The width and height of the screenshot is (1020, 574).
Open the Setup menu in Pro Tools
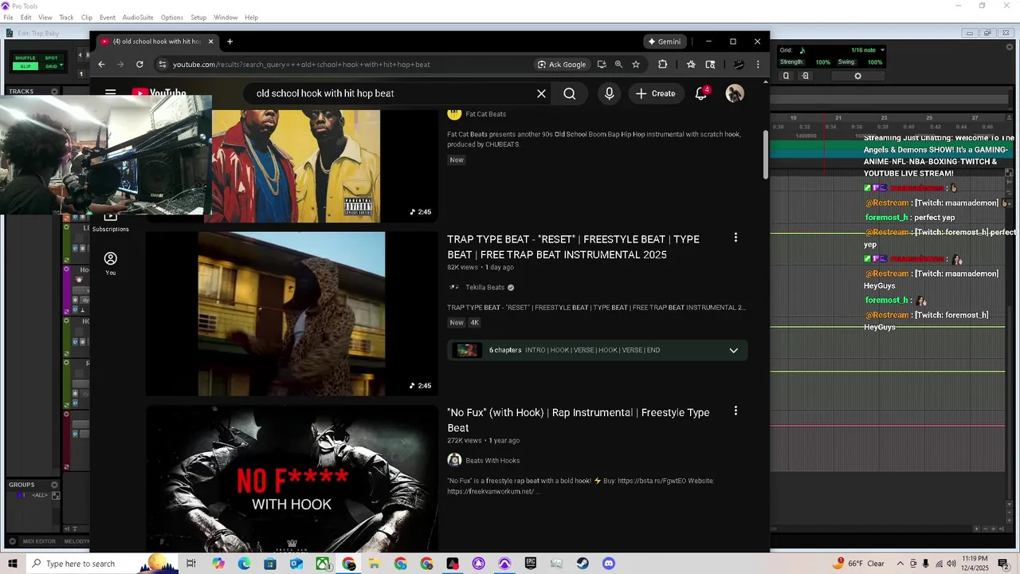tap(198, 18)
